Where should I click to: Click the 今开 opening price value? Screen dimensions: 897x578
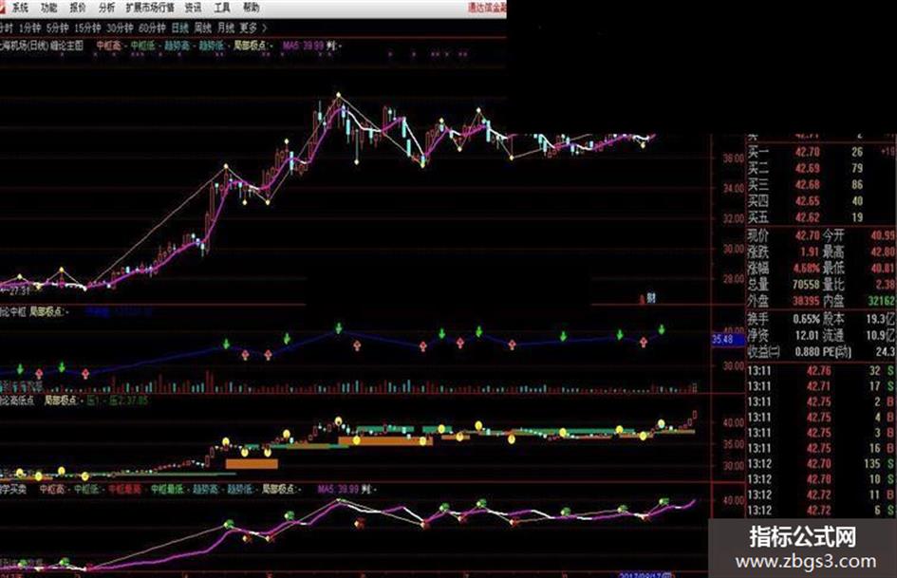pyautogui.click(x=884, y=235)
